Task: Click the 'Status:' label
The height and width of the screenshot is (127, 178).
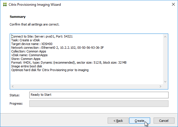Action: [15, 95]
